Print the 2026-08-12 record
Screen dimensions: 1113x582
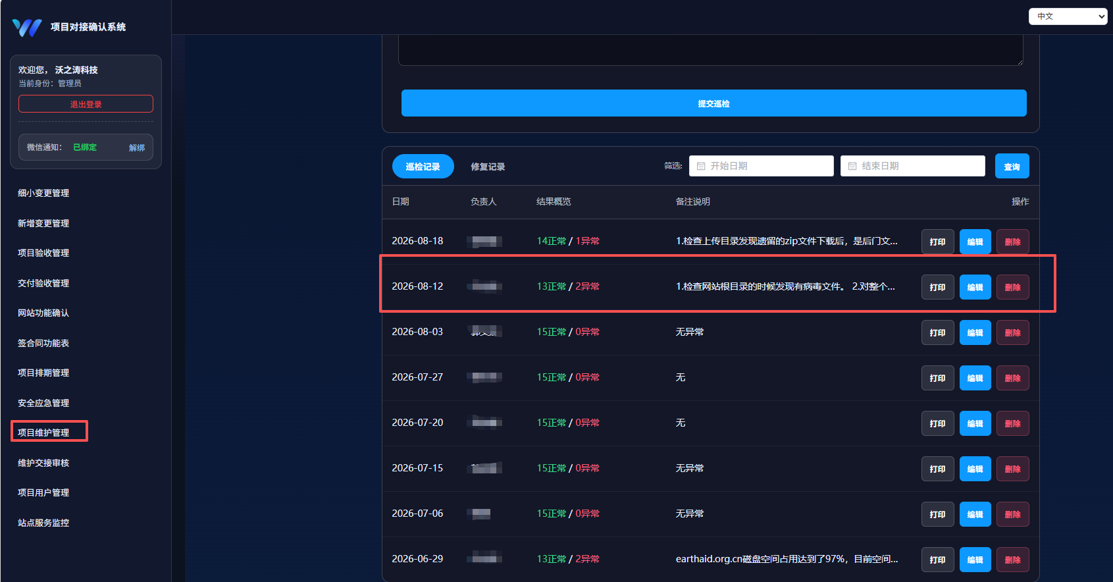pos(937,287)
